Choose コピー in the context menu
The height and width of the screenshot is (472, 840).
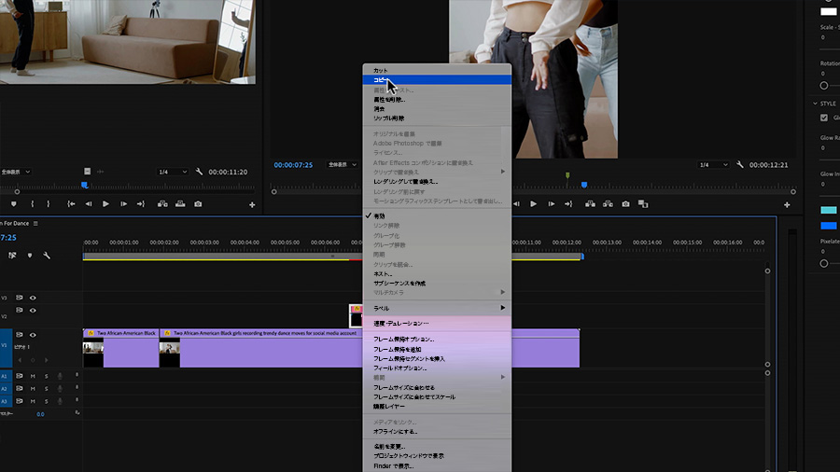pyautogui.click(x=437, y=79)
